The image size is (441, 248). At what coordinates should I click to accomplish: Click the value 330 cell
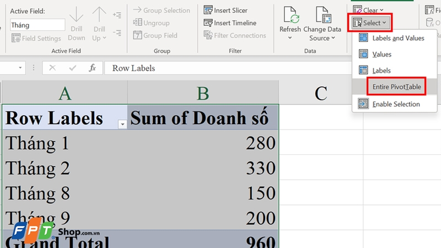pyautogui.click(x=203, y=168)
